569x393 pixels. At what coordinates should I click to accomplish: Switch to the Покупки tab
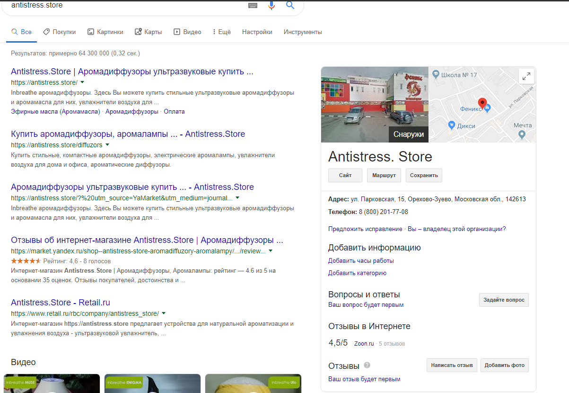[60, 32]
